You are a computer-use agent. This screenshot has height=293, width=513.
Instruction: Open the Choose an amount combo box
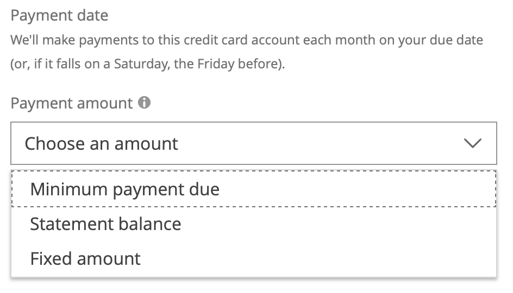(253, 144)
